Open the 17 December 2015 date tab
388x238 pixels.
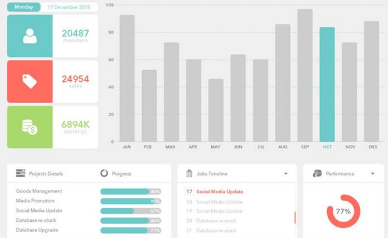(69, 7)
